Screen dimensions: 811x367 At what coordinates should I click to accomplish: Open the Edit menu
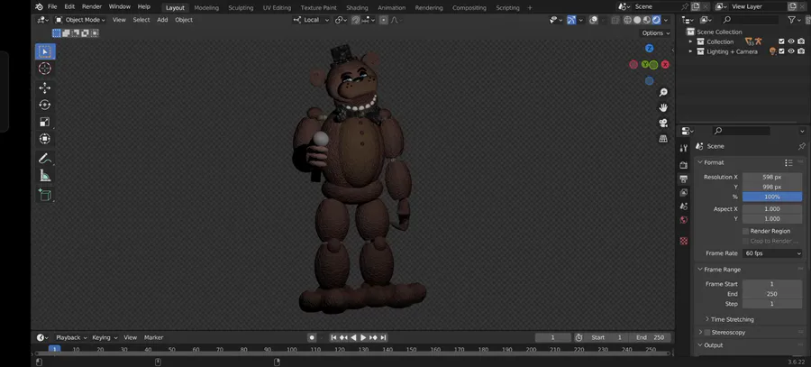(x=69, y=6)
